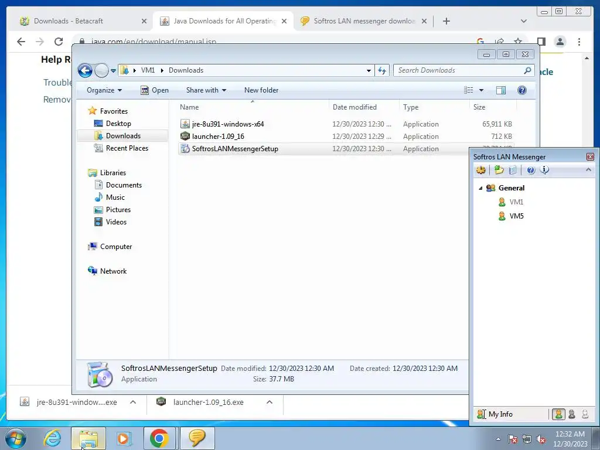The image size is (600, 450).
Task: Open Chrome three-dot menu
Action: click(x=579, y=42)
